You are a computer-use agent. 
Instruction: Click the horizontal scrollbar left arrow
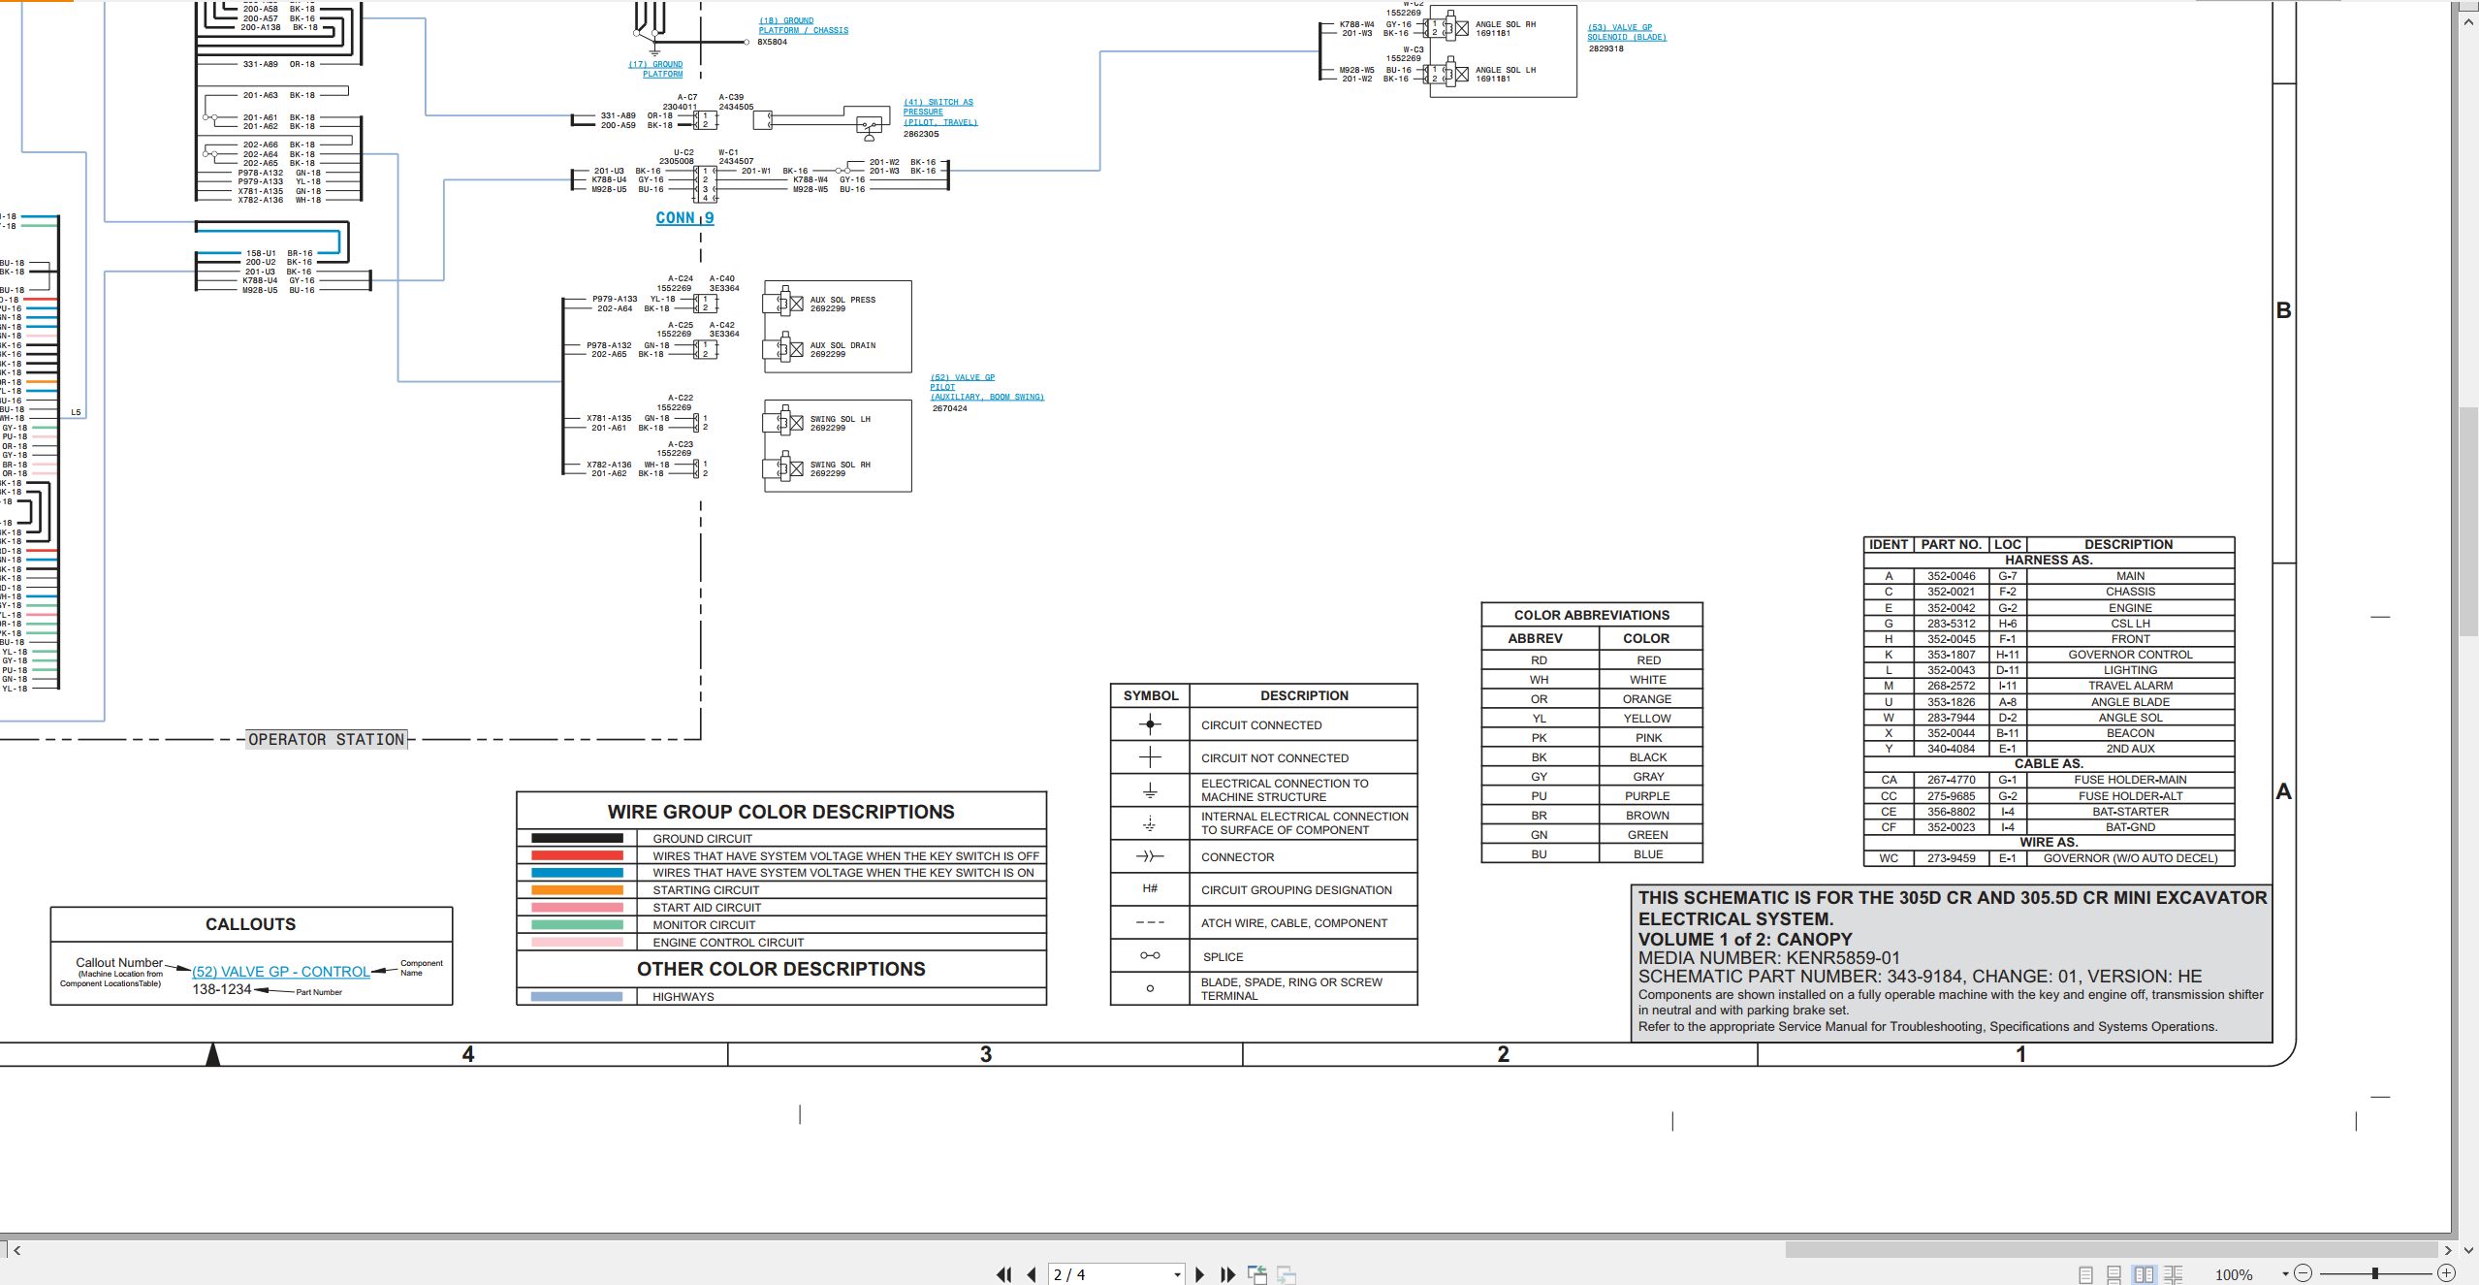click(x=16, y=1251)
